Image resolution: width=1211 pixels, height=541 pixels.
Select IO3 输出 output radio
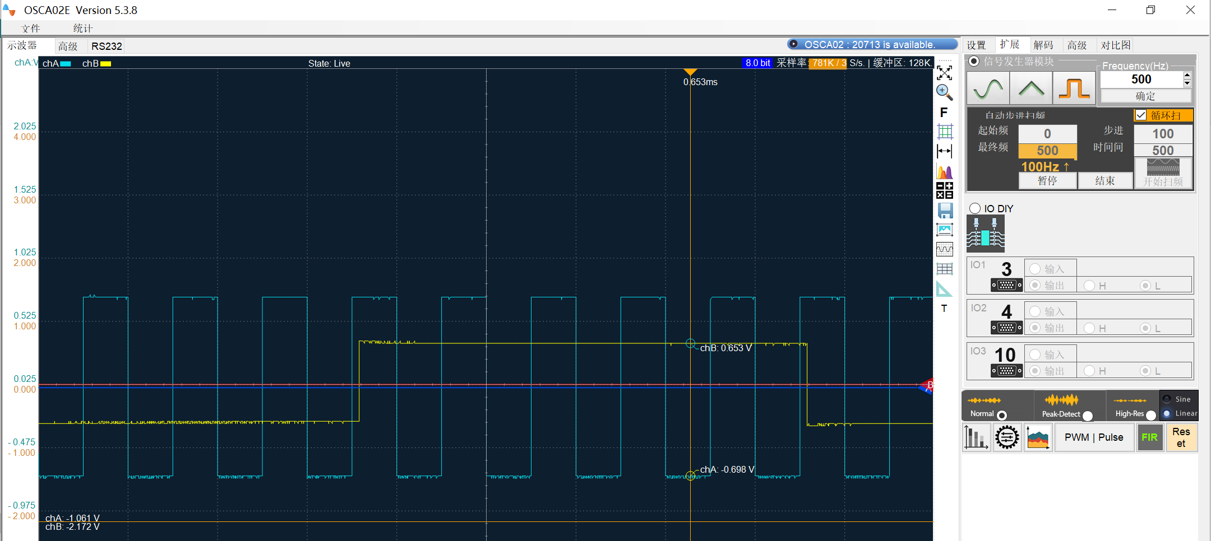pyautogui.click(x=1035, y=371)
